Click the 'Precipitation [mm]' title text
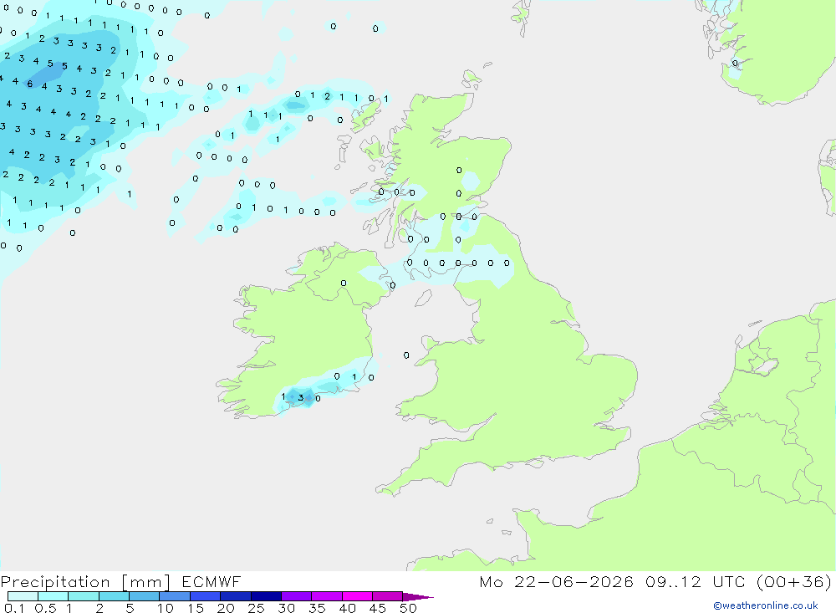Screen dimensions: 836x613 (x=85, y=582)
